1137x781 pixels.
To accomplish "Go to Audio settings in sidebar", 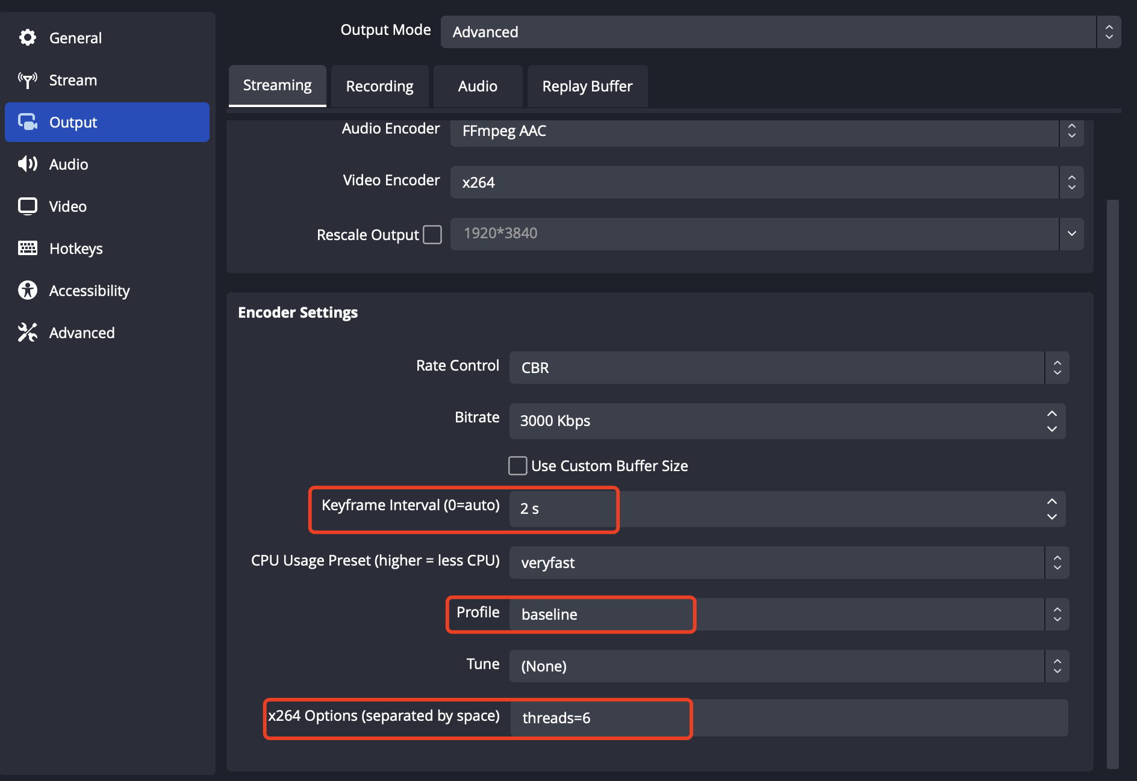I will pyautogui.click(x=107, y=164).
